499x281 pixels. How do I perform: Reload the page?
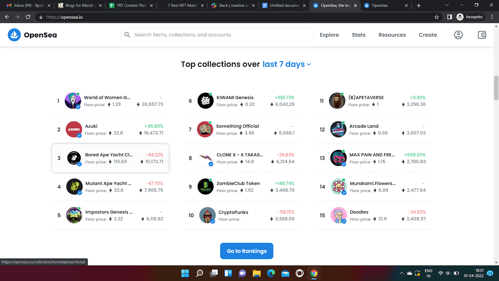(x=28, y=17)
